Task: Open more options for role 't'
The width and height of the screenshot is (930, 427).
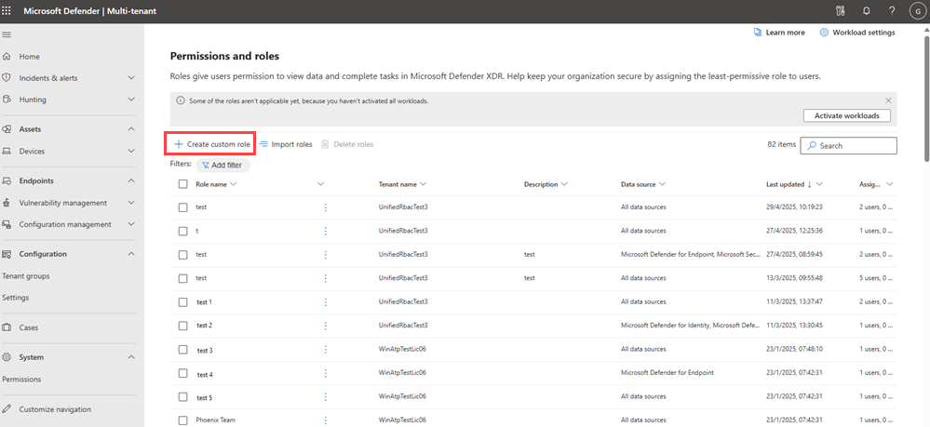Action: click(x=325, y=231)
